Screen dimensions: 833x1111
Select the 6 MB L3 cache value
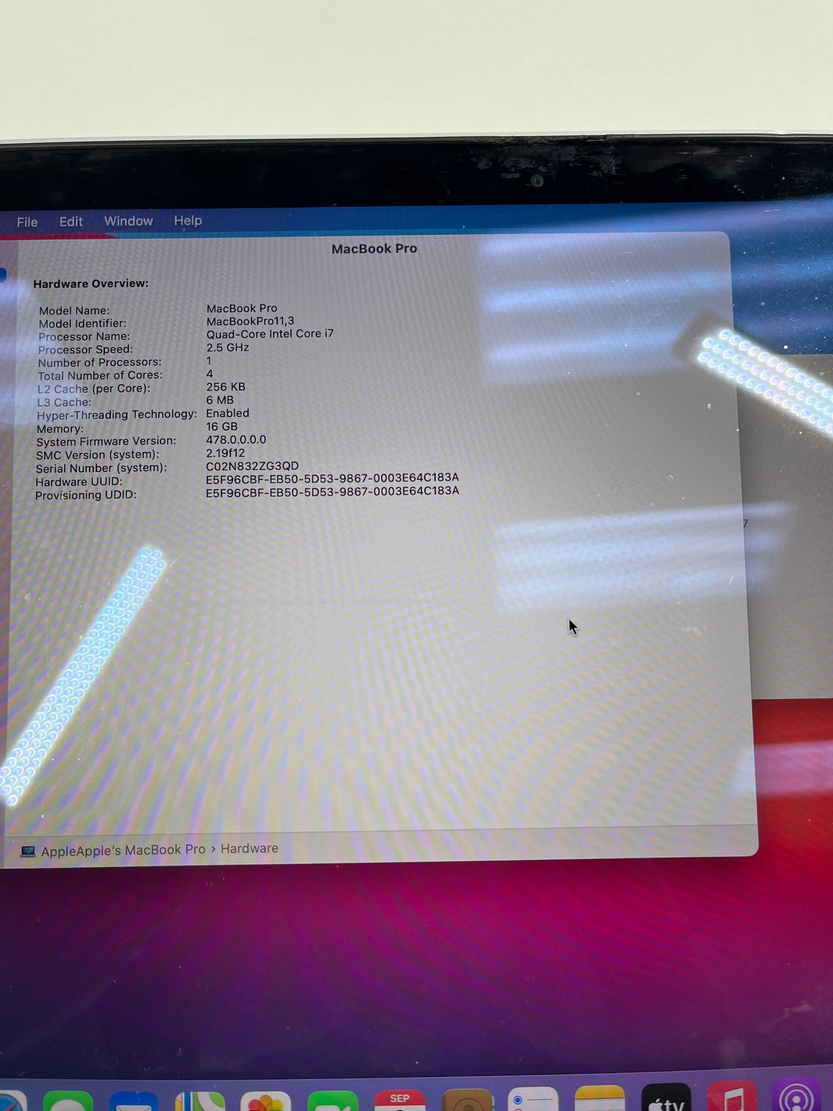220,400
